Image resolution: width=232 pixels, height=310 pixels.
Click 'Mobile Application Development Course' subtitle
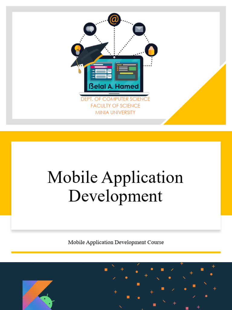coord(116,242)
